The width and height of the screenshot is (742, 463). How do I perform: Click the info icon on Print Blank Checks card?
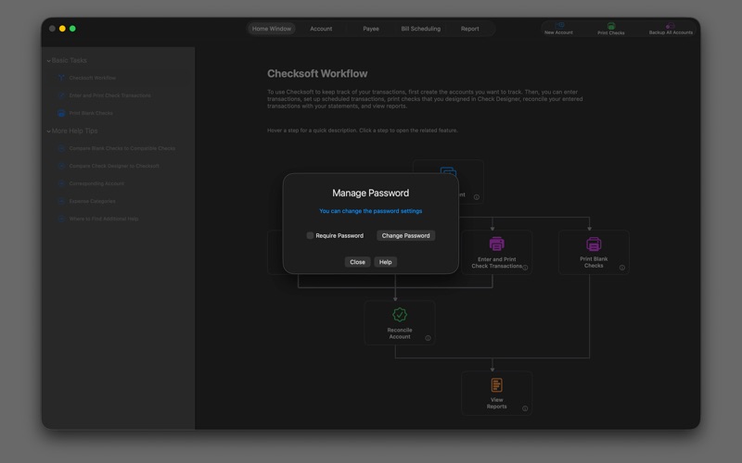click(621, 268)
